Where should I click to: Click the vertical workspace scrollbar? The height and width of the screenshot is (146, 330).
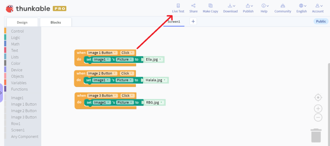[x=329, y=104]
